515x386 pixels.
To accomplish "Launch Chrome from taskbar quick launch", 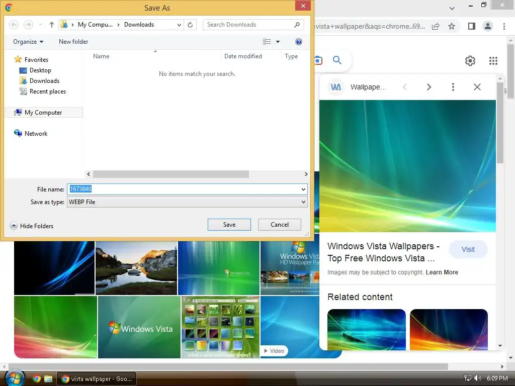I will coord(37,379).
